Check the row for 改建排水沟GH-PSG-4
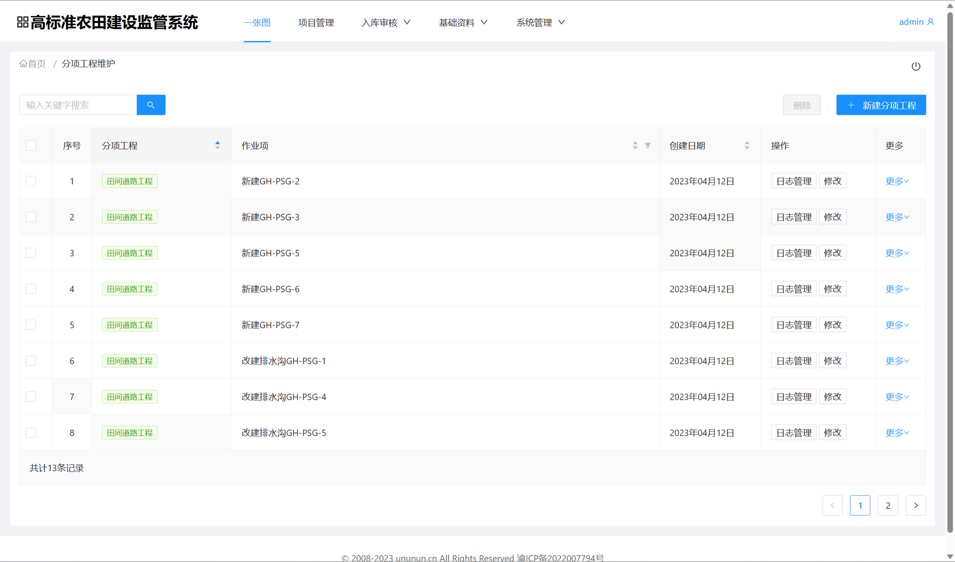 coord(31,397)
